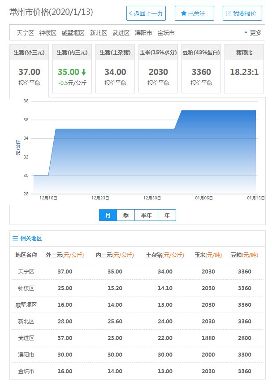Click the 18.23:1 pig-grain ratio value
Viewport: 272px width, 384px height.
[244, 72]
